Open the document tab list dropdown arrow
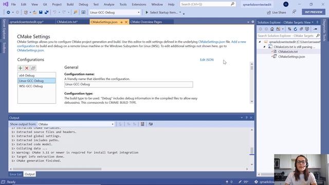The height and width of the screenshot is (185, 329). pyautogui.click(x=248, y=22)
